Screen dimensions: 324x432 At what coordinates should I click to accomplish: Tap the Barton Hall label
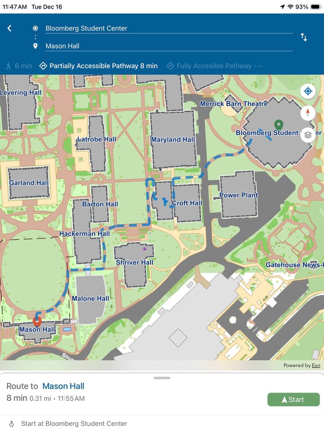click(100, 204)
